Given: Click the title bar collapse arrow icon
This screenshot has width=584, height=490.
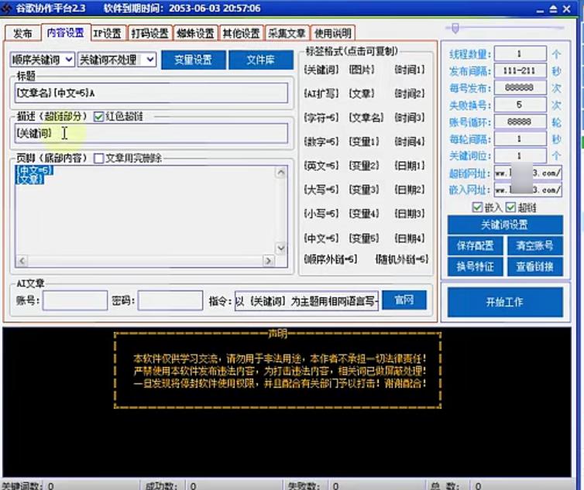Looking at the screenshot, I should tap(554, 9).
